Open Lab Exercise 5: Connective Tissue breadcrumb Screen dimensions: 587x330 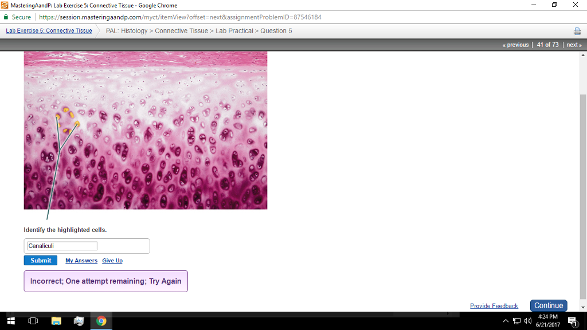(x=49, y=31)
